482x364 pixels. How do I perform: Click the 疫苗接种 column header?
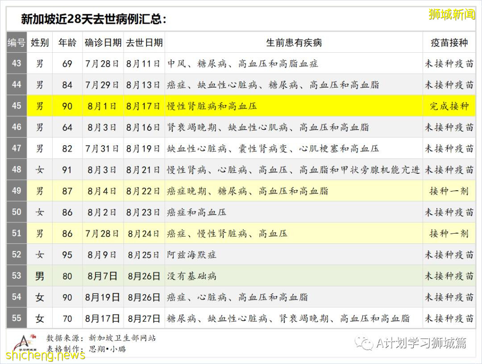[449, 42]
